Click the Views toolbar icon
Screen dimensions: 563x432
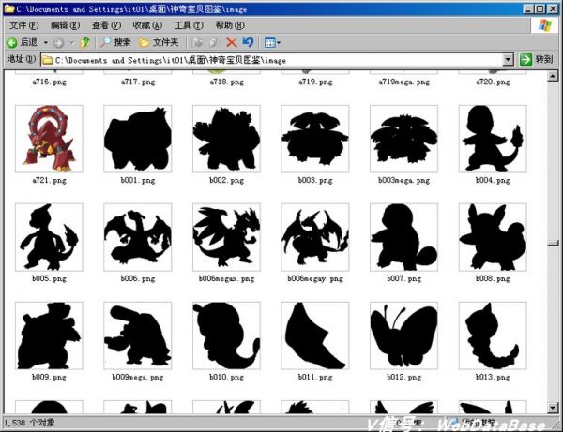(269, 43)
